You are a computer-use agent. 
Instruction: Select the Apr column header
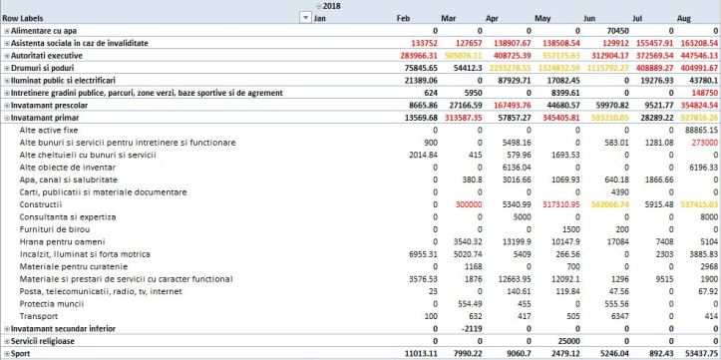(x=492, y=18)
